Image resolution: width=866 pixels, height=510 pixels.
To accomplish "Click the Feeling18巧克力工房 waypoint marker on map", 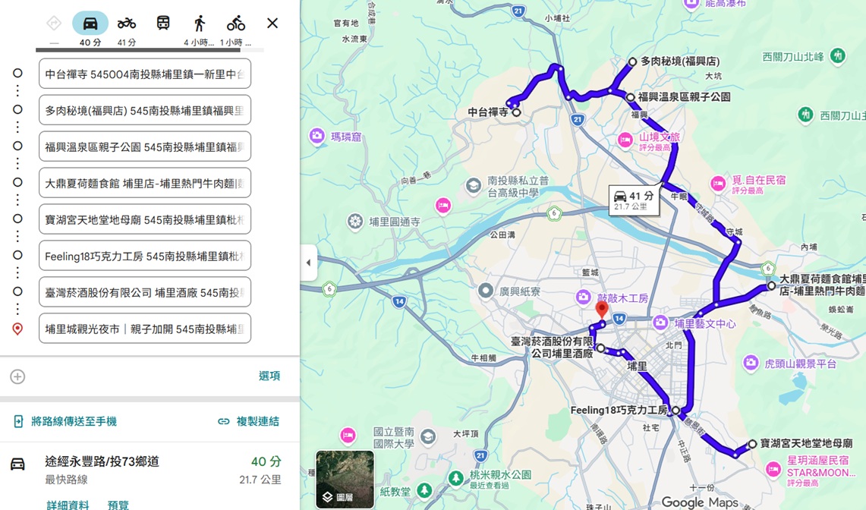I will [676, 411].
